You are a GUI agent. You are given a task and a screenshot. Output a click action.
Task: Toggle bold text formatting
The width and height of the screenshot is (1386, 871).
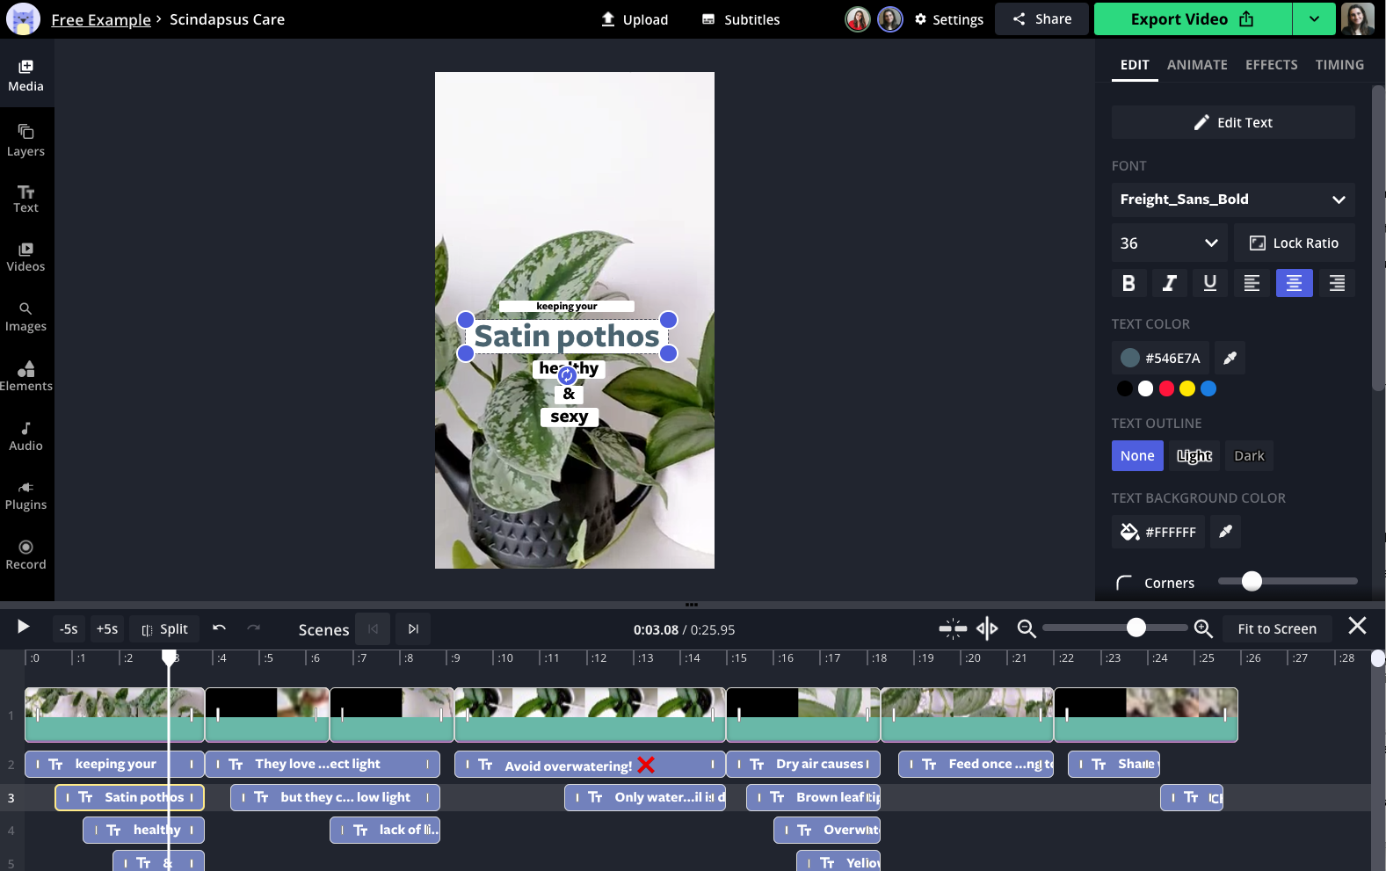[x=1128, y=283]
